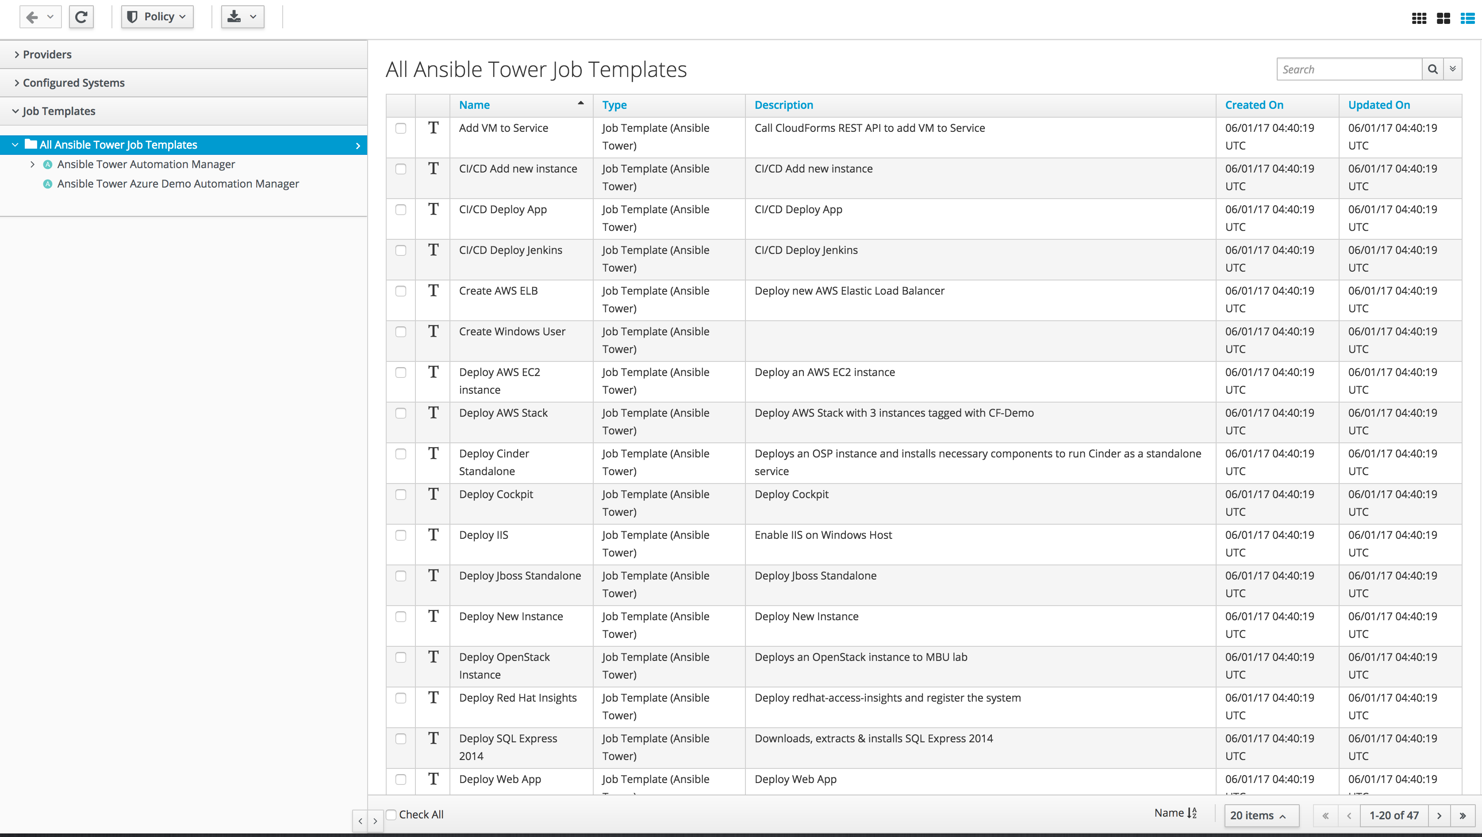Click the 1-20 of 47 page indicator

1394,816
